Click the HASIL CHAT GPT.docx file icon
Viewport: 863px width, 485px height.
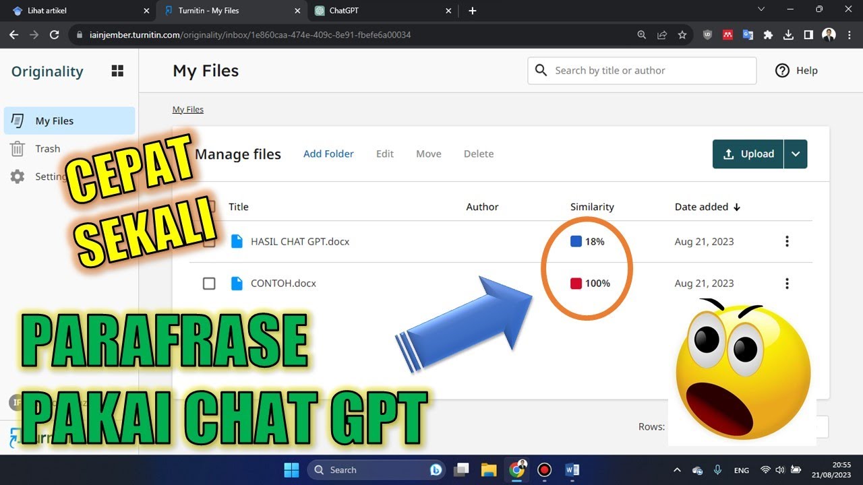click(237, 241)
